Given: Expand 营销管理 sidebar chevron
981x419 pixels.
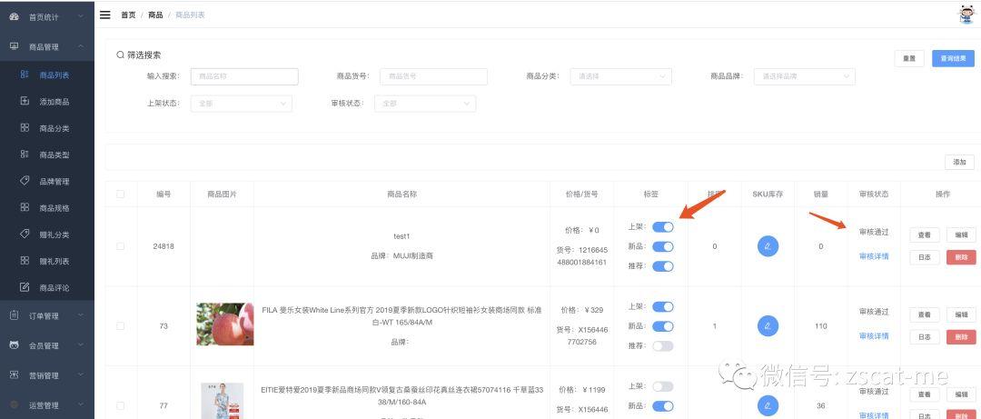Looking at the screenshot, I should (x=81, y=374).
